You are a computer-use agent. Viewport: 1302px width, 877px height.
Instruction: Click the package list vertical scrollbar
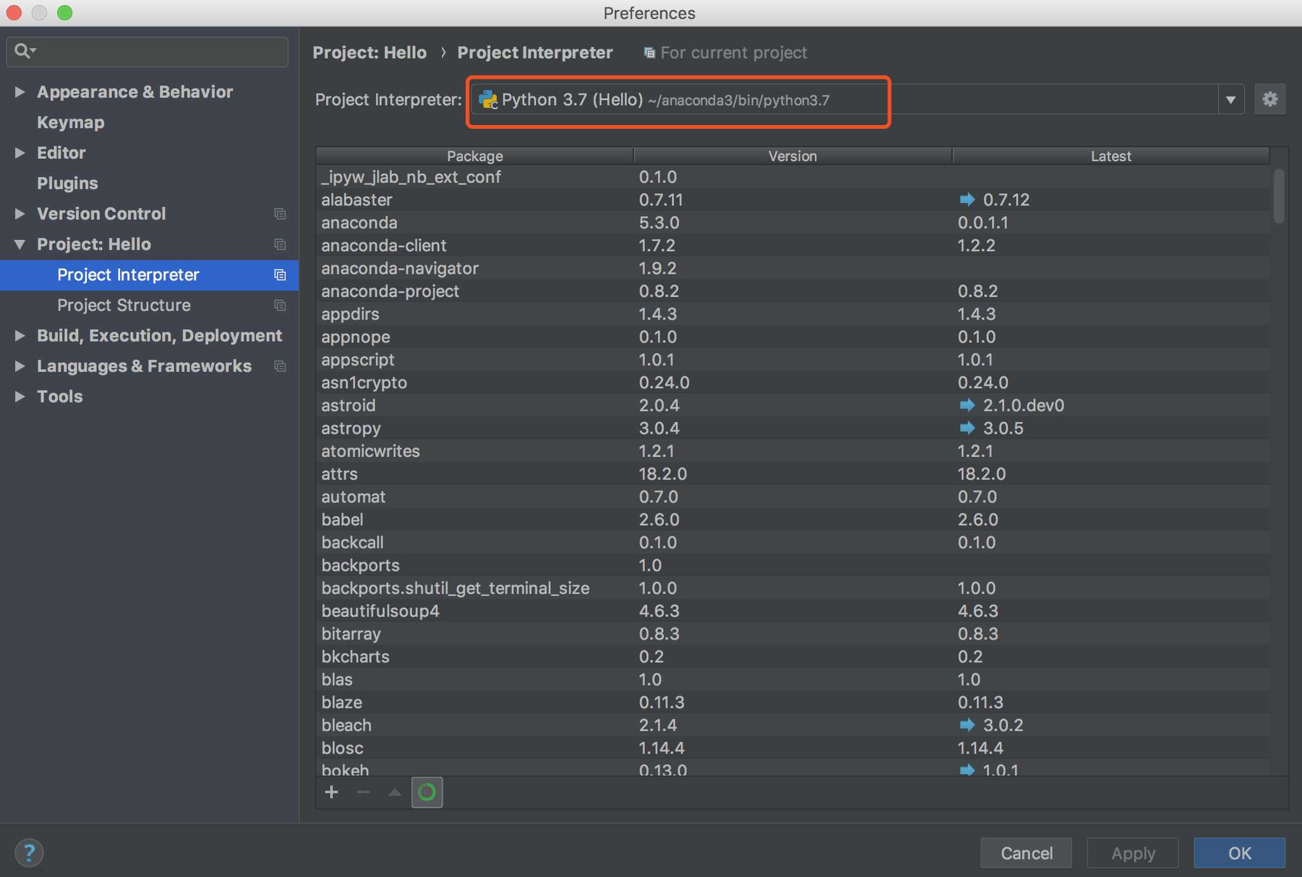1279,197
